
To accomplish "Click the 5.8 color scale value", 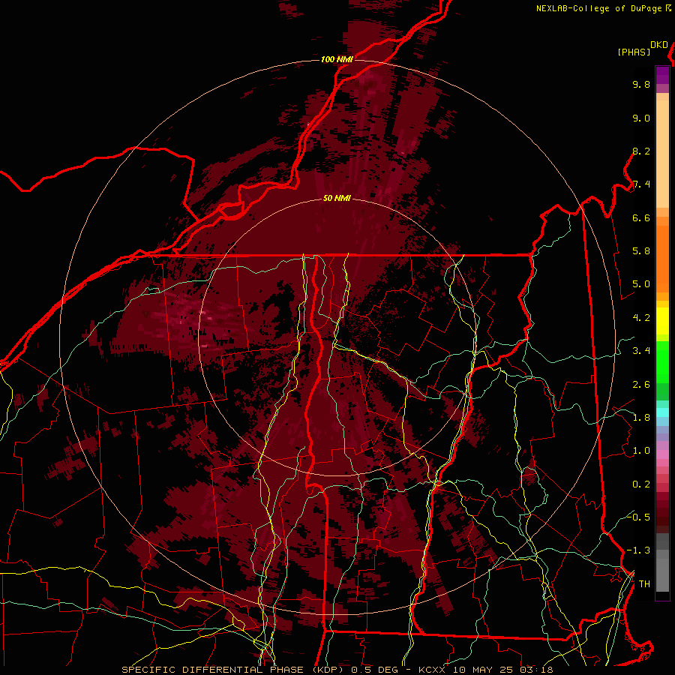I will point(641,251).
